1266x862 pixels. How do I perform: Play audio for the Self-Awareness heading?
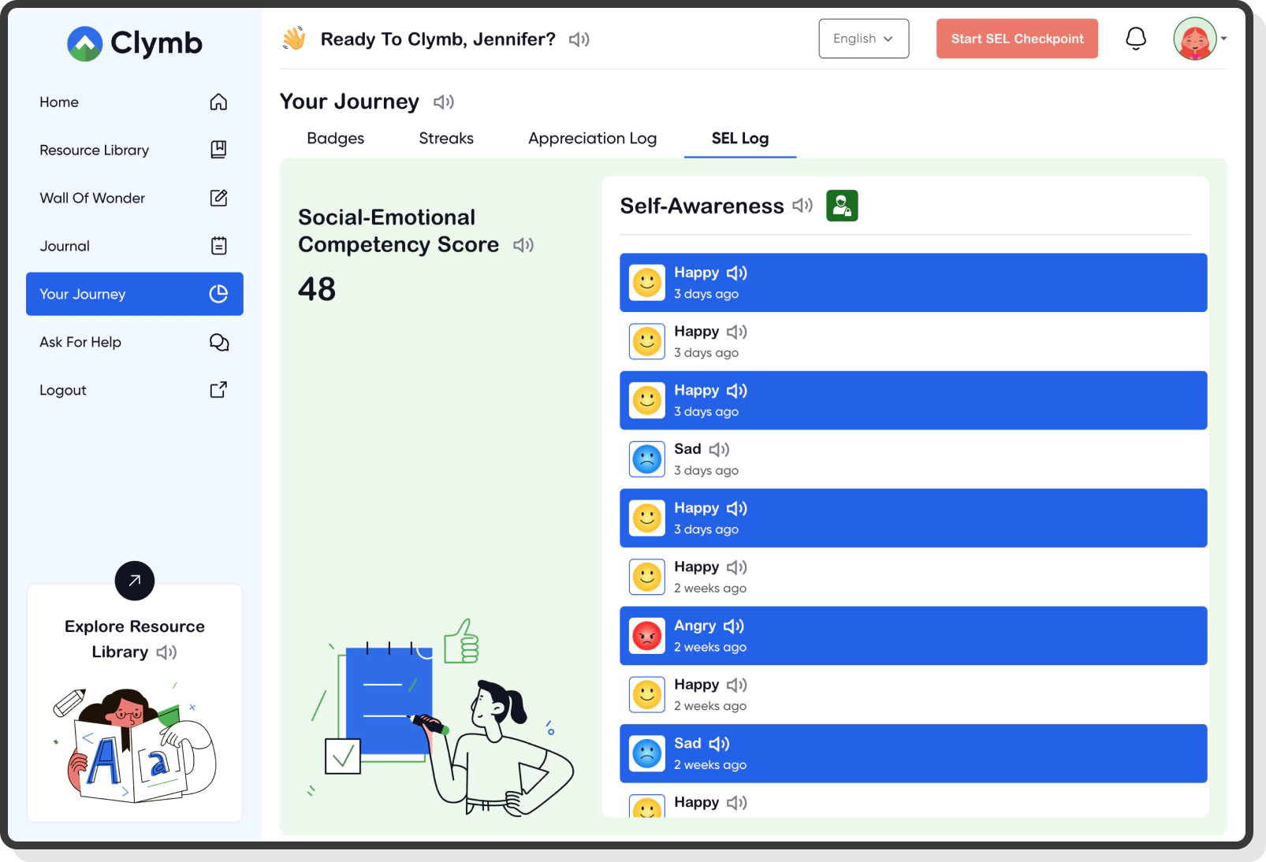point(802,206)
